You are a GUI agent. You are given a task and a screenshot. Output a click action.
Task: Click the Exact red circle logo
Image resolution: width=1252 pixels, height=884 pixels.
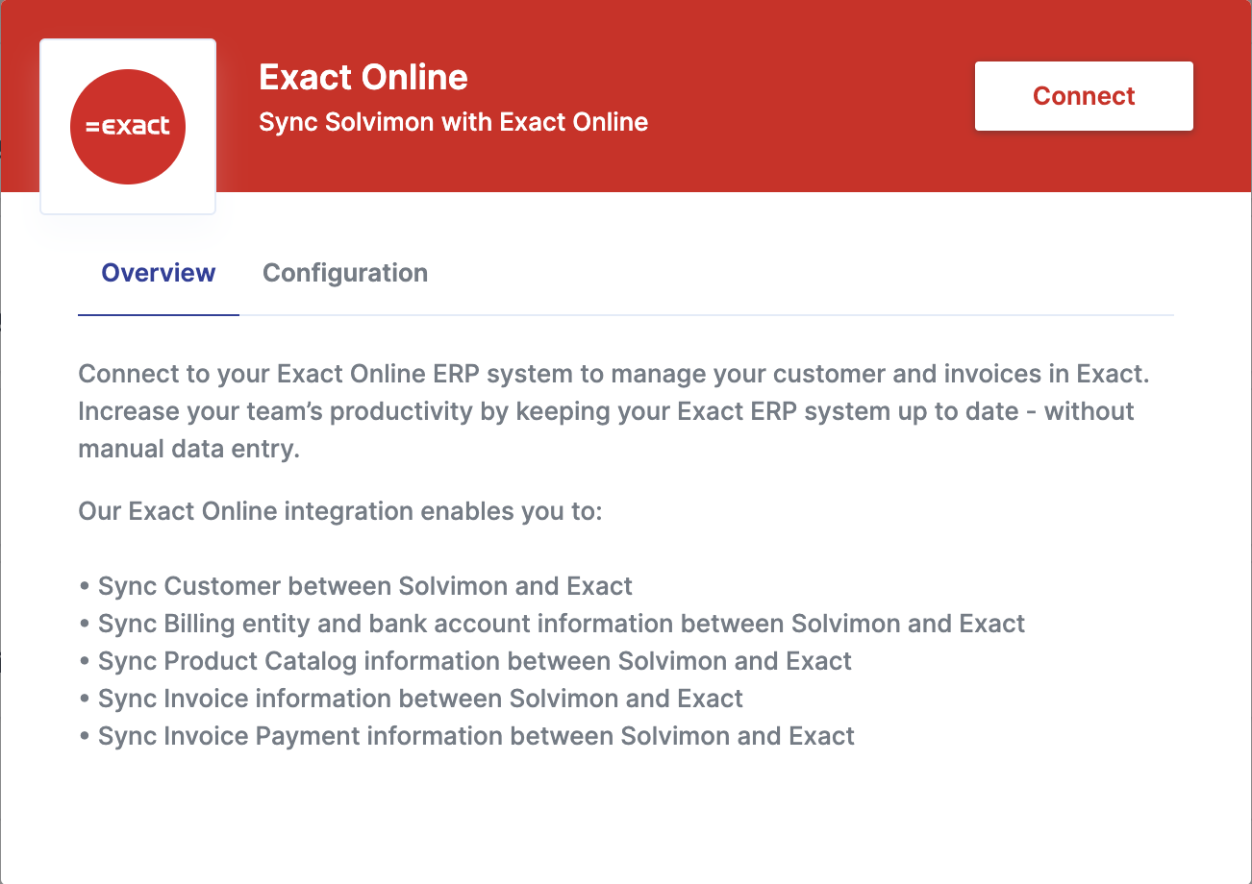coord(128,126)
